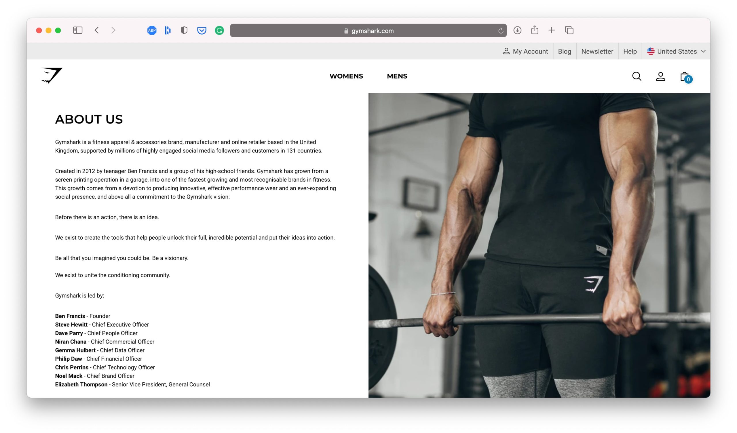Click the user account icon
Viewport: 737px width, 433px height.
[x=661, y=76]
